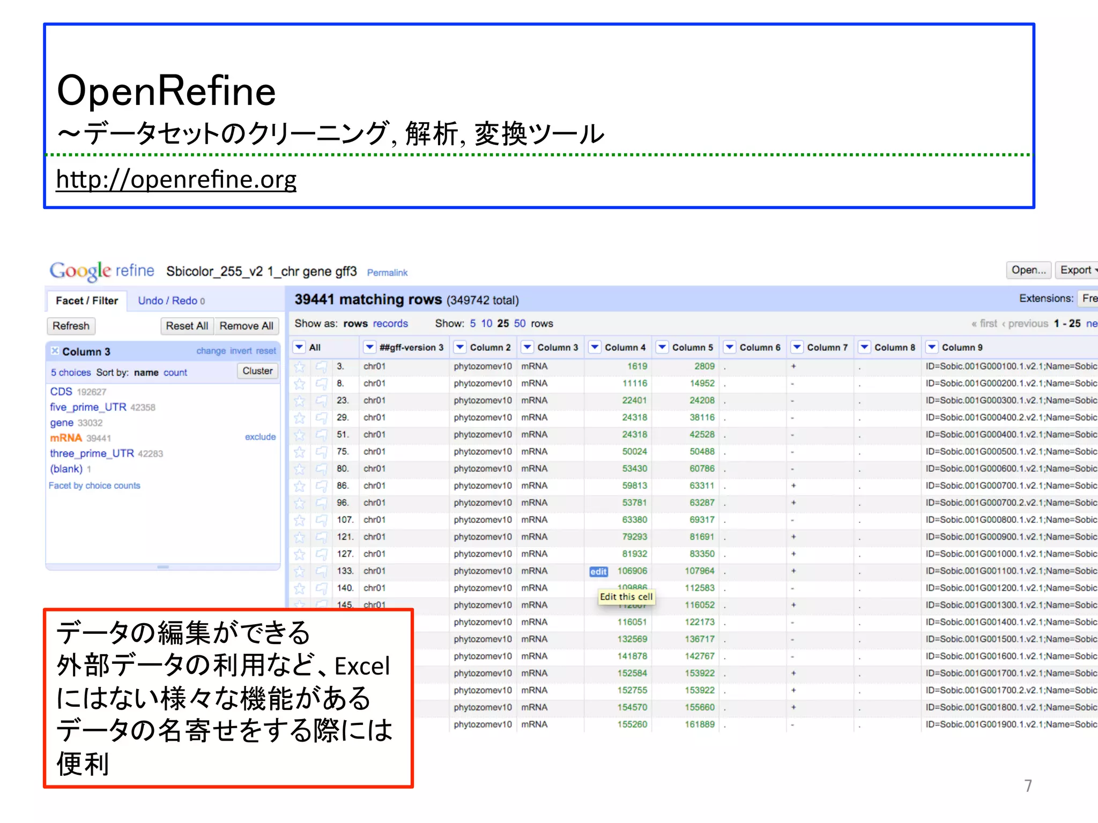Grab the facet panel resize handle
This screenshot has height=823, width=1098.
pos(163,567)
